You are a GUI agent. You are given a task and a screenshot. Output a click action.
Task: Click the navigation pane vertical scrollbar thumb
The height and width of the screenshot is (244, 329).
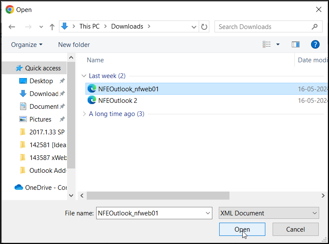71,115
